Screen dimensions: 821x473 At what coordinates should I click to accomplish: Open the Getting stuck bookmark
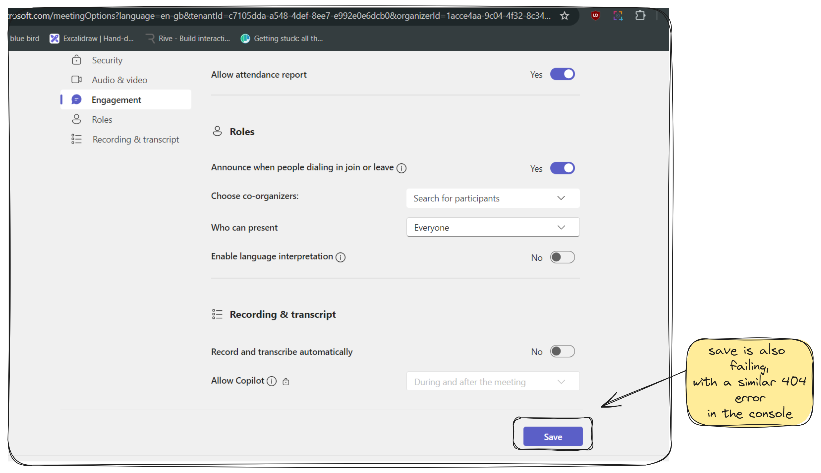coord(281,38)
